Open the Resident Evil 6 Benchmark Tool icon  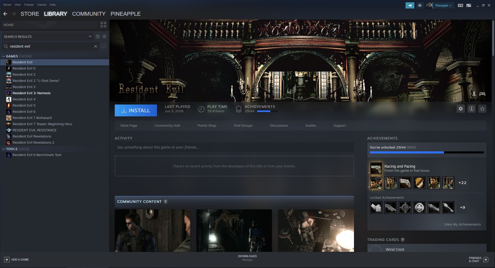(x=9, y=155)
